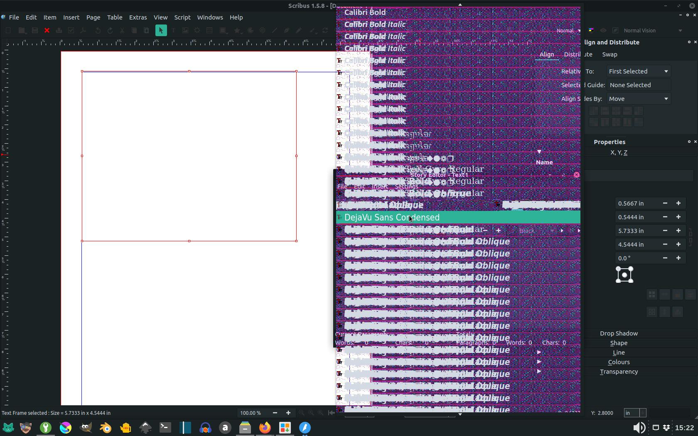Switch to the Swap tab
This screenshot has height=436, width=698.
click(x=610, y=54)
